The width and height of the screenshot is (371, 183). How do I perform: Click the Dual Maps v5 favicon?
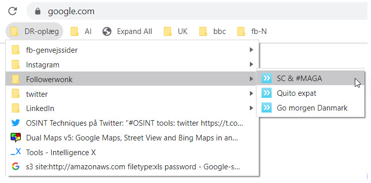(16, 138)
